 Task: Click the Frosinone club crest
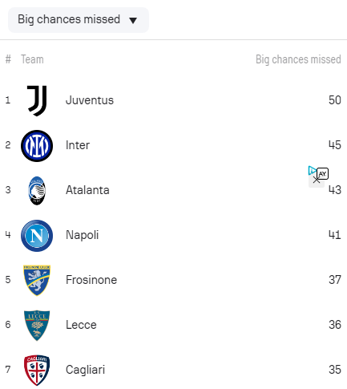click(37, 281)
